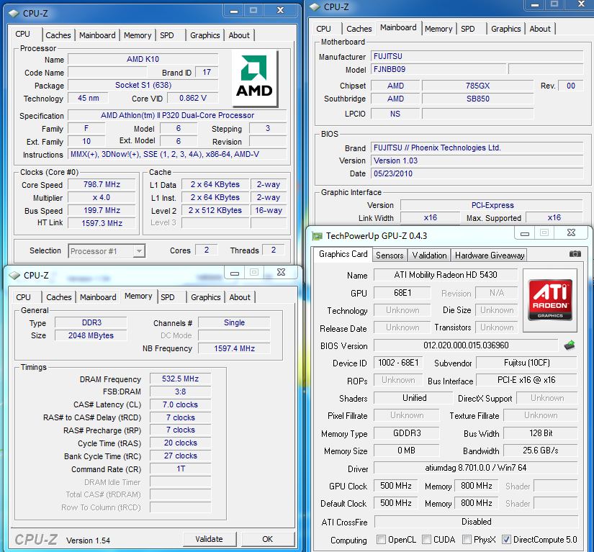Toggle the DirectCompute 5.0 checkbox

tap(506, 539)
